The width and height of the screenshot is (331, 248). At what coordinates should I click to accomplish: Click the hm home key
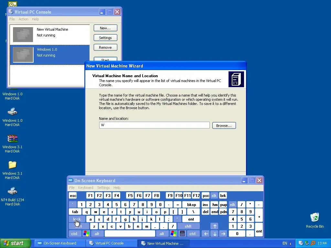(x=215, y=204)
